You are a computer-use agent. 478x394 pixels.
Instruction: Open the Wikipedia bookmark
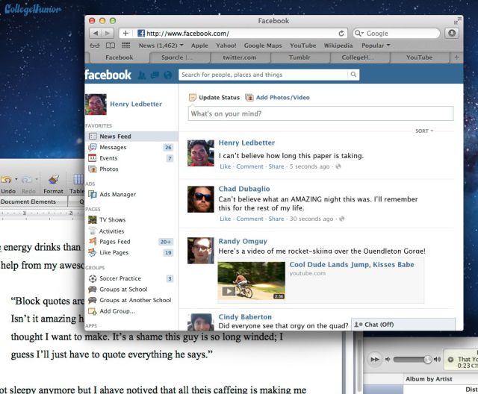click(x=338, y=46)
